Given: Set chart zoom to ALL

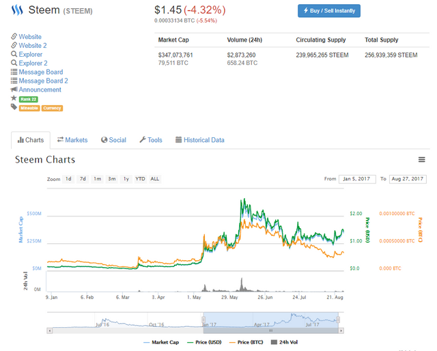Looking at the screenshot, I should [x=155, y=179].
